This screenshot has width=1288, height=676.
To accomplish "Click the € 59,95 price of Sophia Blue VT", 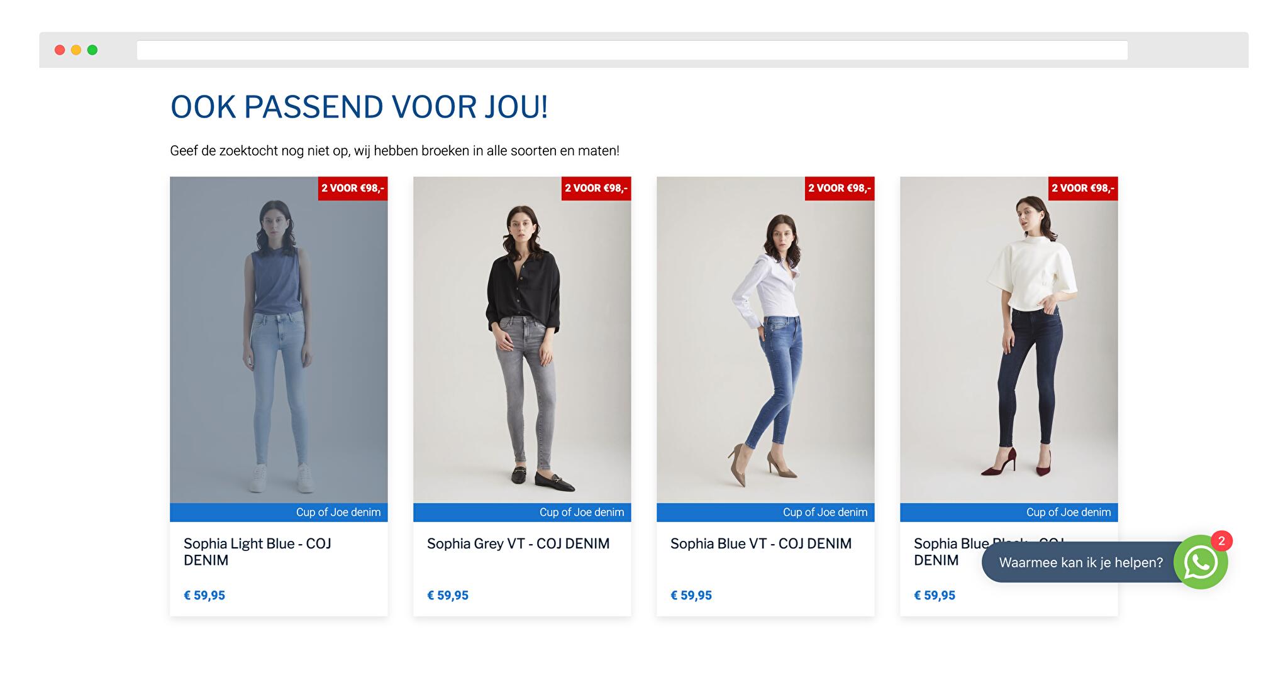I will 691,596.
